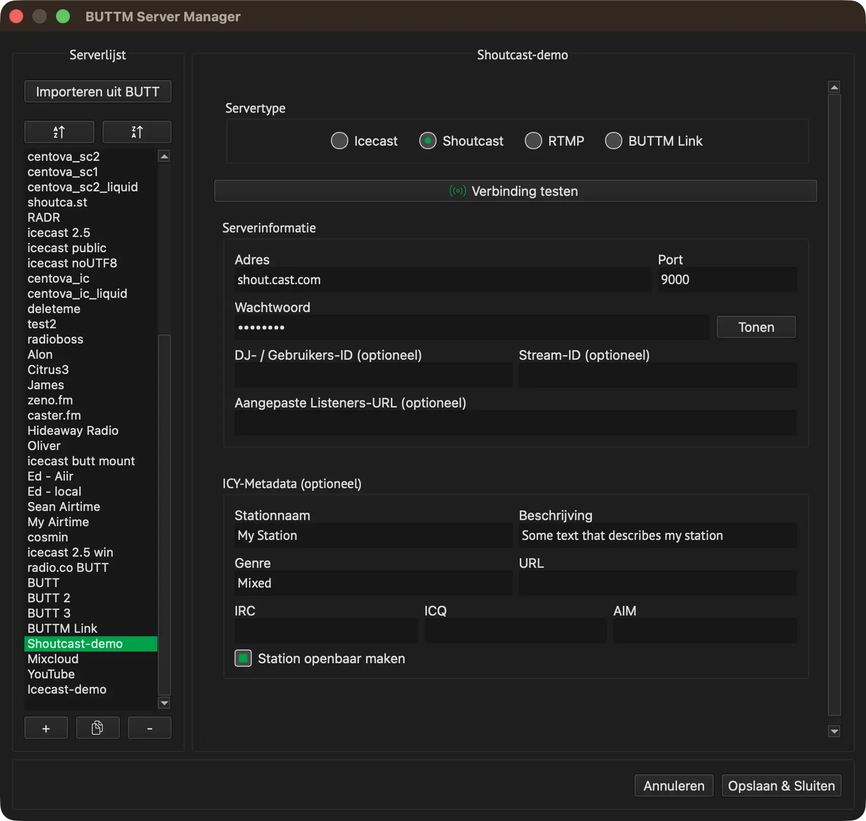Select Sean Airtime in the list
This screenshot has height=821, width=866.
[91, 507]
